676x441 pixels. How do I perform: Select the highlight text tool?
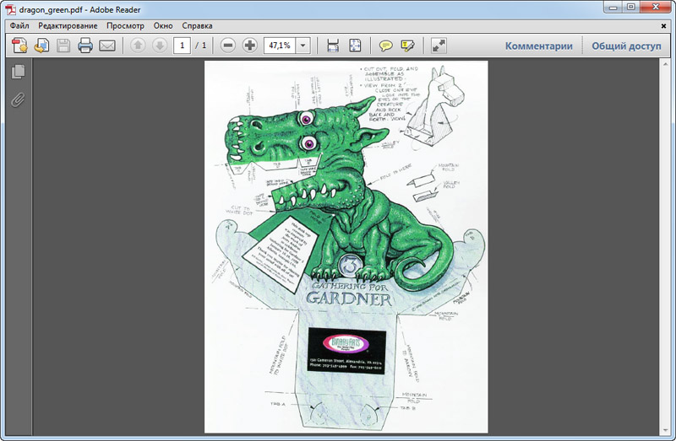tap(408, 46)
